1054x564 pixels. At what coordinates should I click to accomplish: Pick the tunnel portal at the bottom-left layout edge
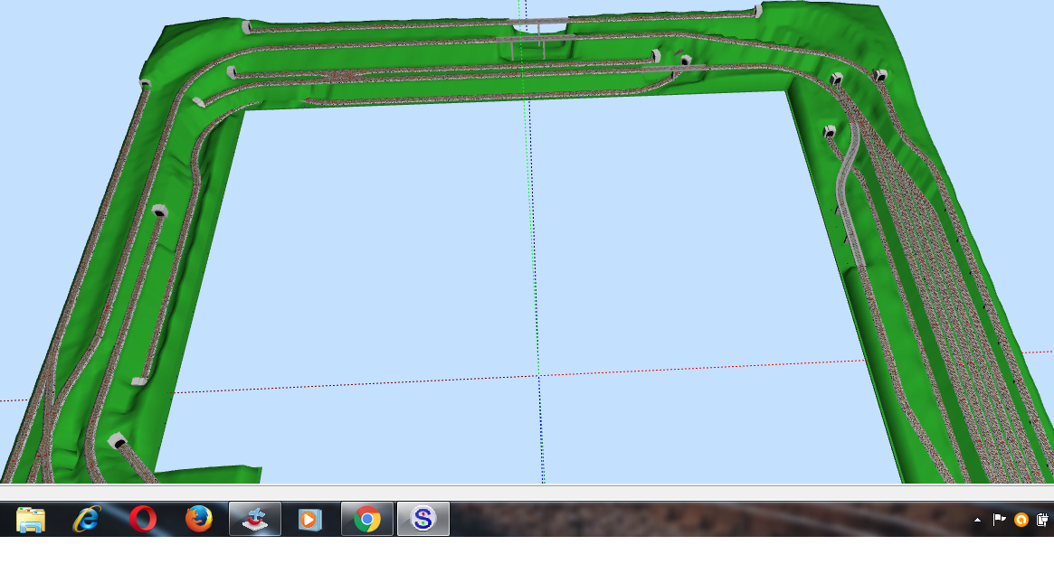point(116,442)
